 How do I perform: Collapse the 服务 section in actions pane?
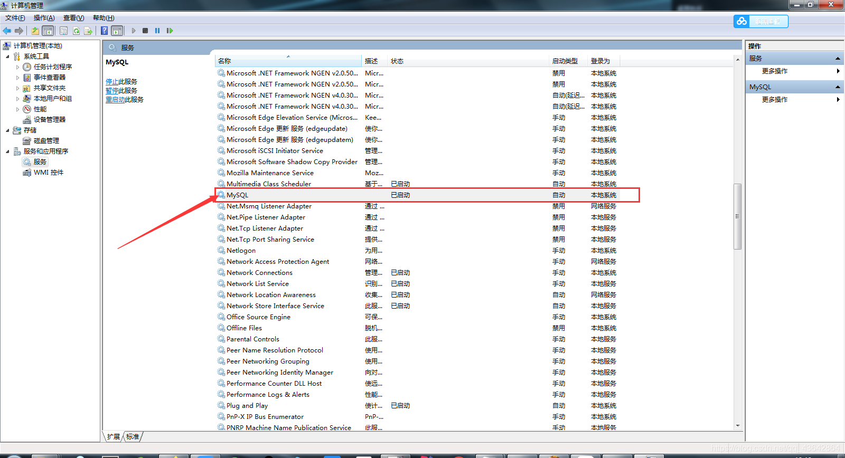838,59
